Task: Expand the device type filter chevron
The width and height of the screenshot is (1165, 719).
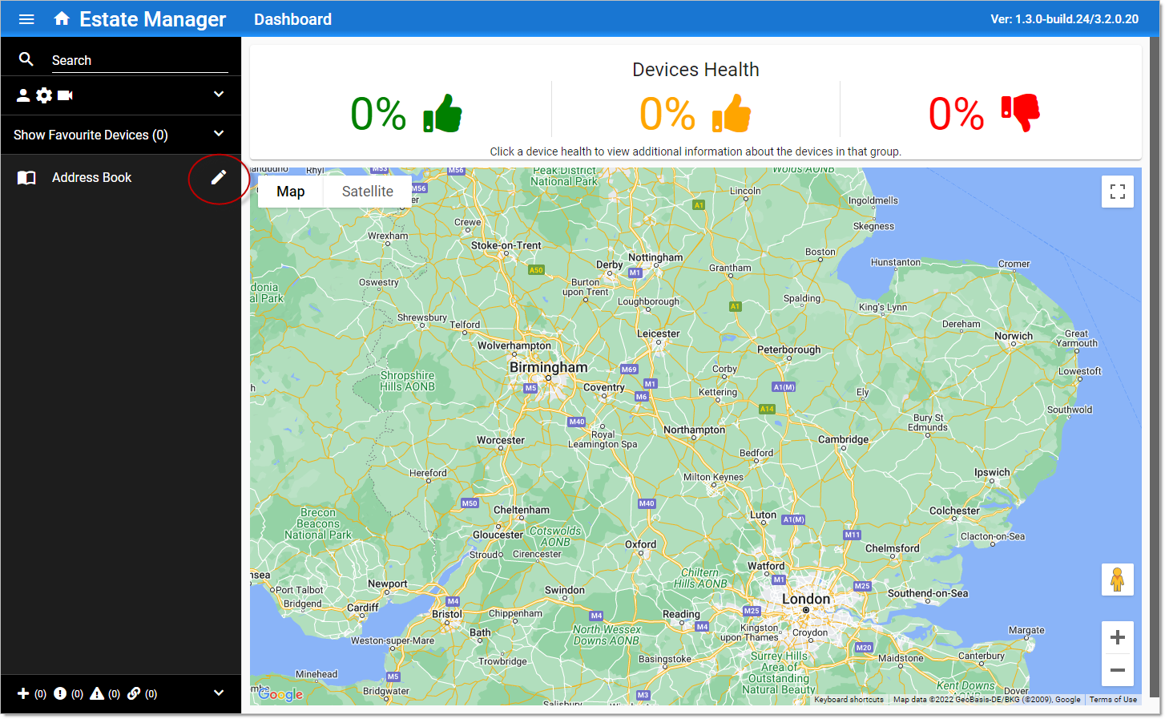Action: [x=219, y=95]
